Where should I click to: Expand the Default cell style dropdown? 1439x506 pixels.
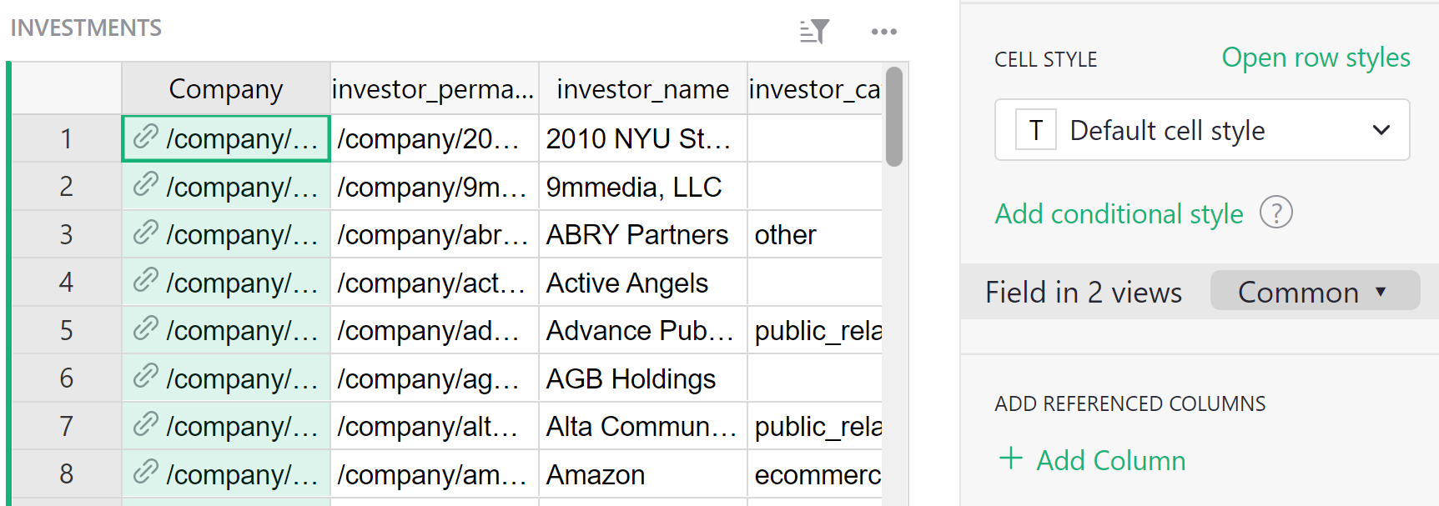(x=1381, y=130)
